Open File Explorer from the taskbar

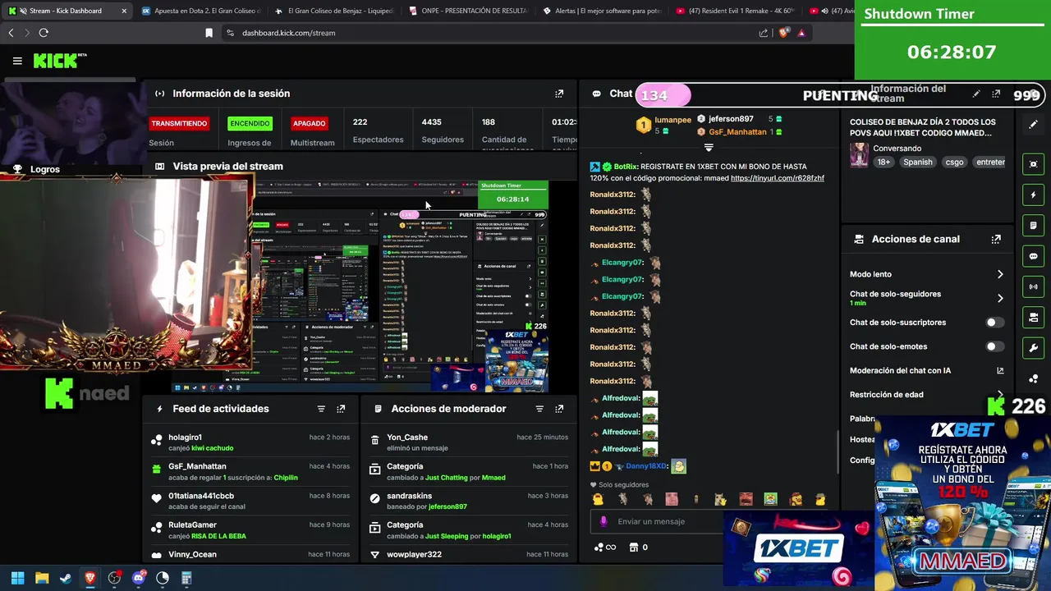coord(42,578)
